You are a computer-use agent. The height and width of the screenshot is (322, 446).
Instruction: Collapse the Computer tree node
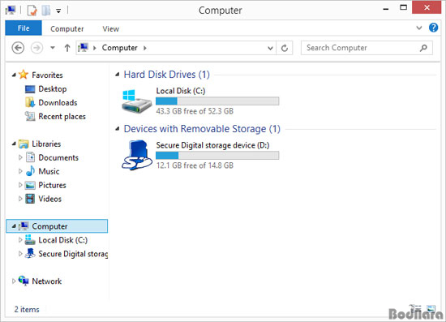(14, 226)
